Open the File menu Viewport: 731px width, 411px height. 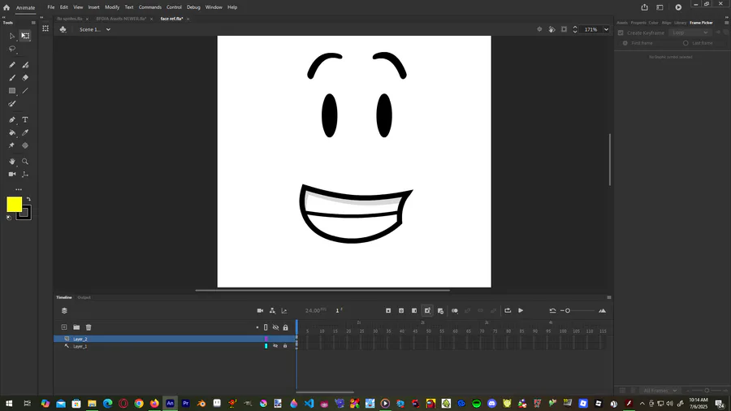tap(51, 7)
